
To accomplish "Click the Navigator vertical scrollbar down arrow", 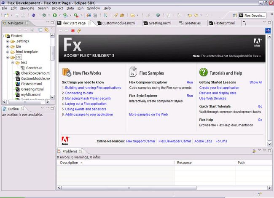I will tap(52, 97).
